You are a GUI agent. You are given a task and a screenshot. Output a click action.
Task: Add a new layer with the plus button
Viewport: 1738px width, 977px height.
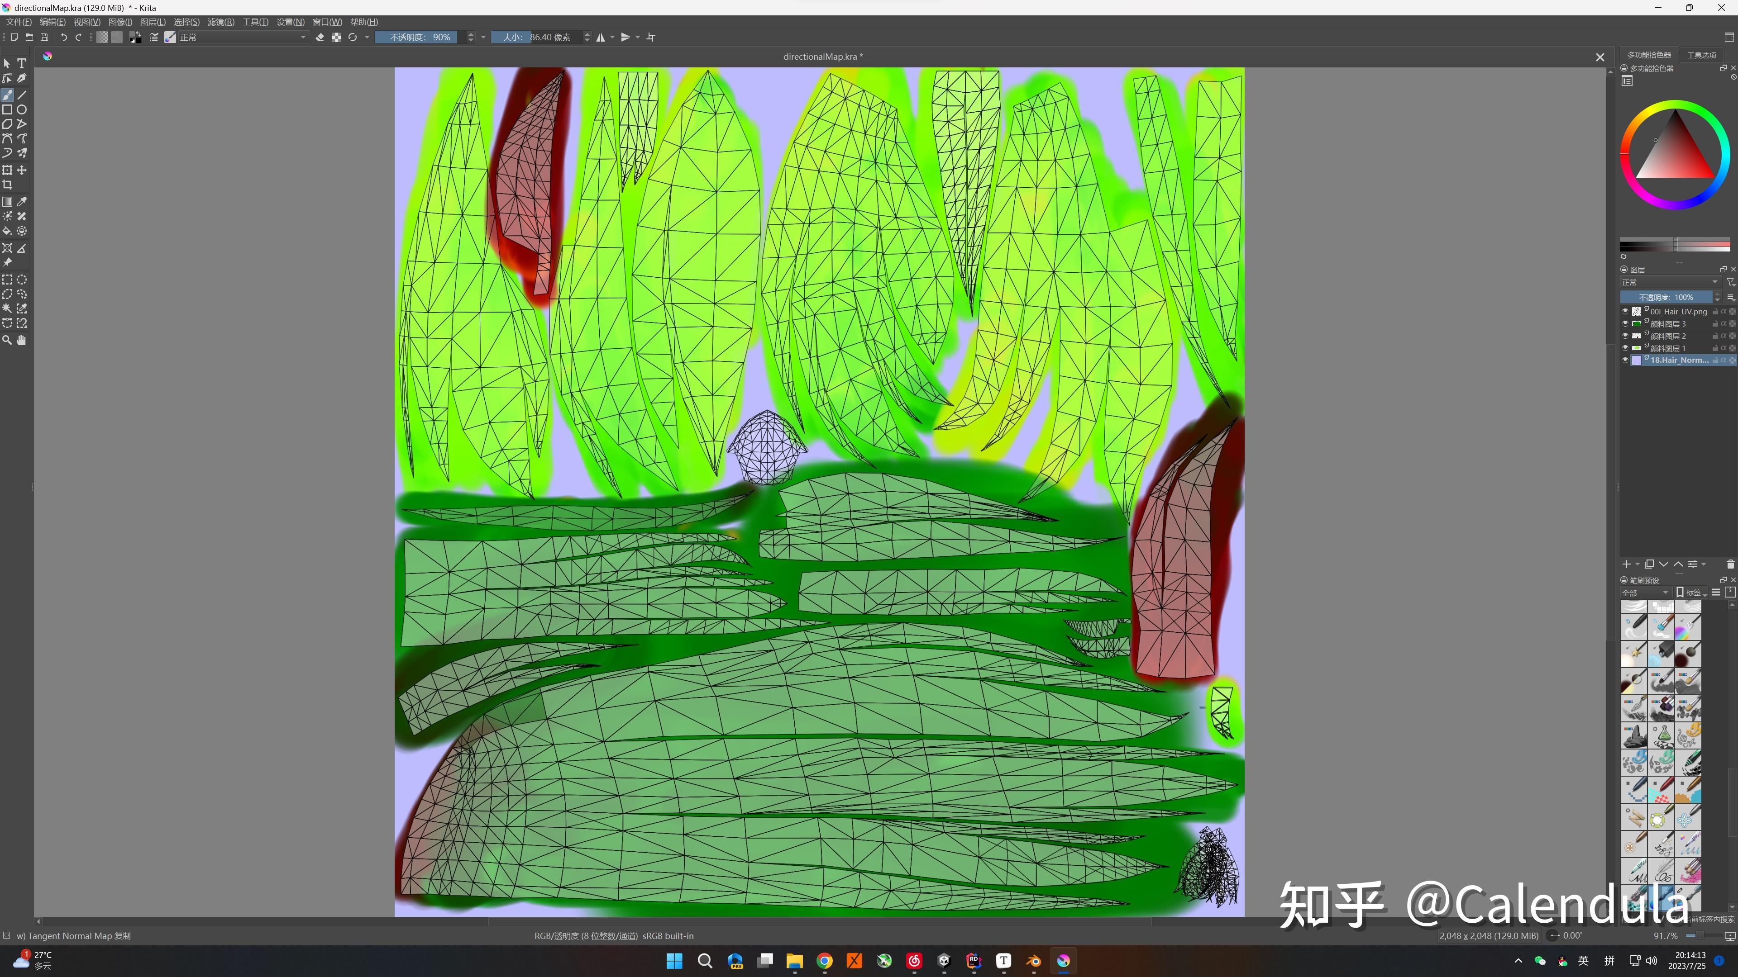coord(1628,564)
